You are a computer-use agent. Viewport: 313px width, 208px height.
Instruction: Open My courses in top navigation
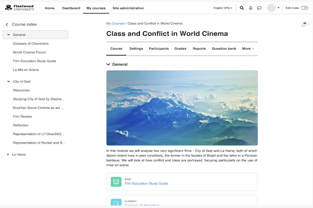click(96, 8)
